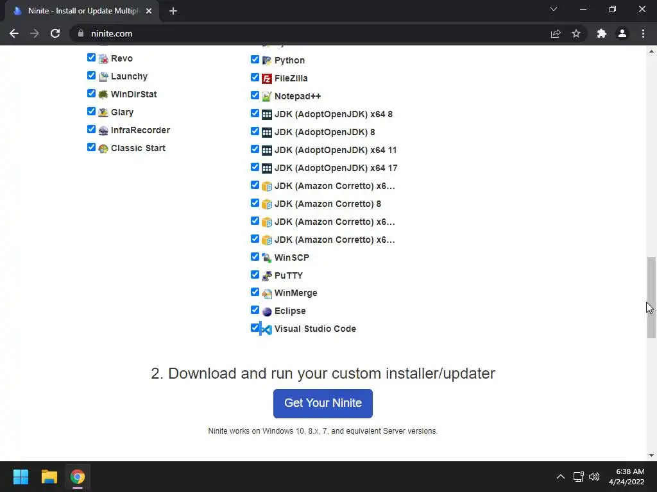The image size is (657, 492).
Task: Select the Ninite browser tab
Action: [x=81, y=11]
